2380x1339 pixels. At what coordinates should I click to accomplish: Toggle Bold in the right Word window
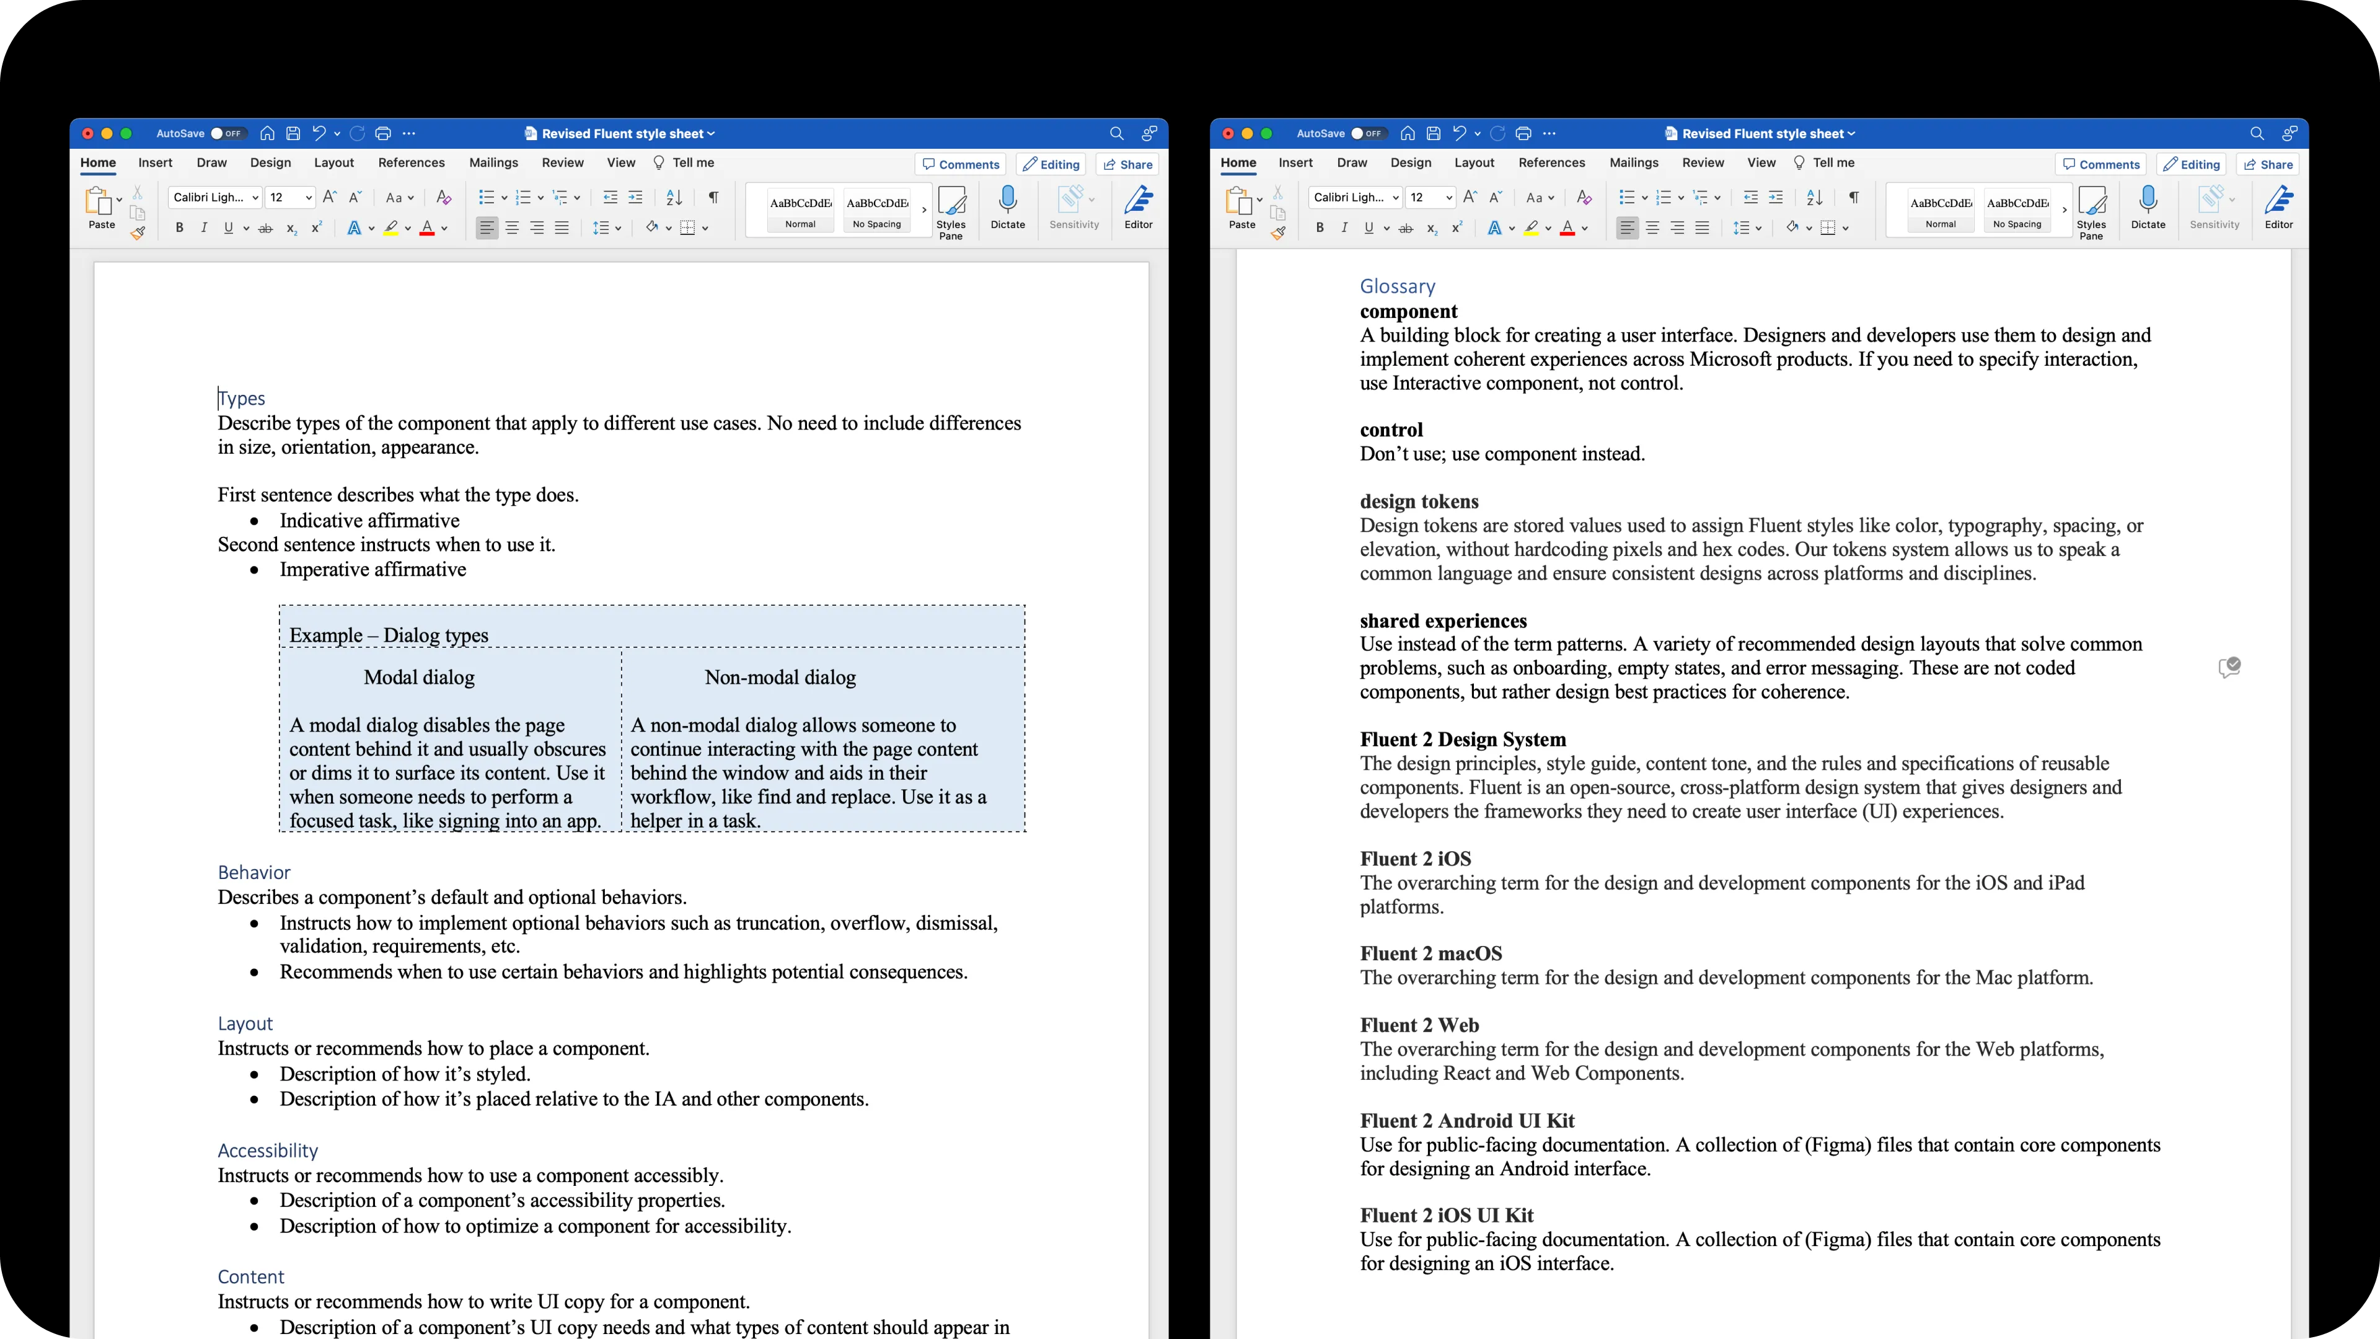(1320, 228)
